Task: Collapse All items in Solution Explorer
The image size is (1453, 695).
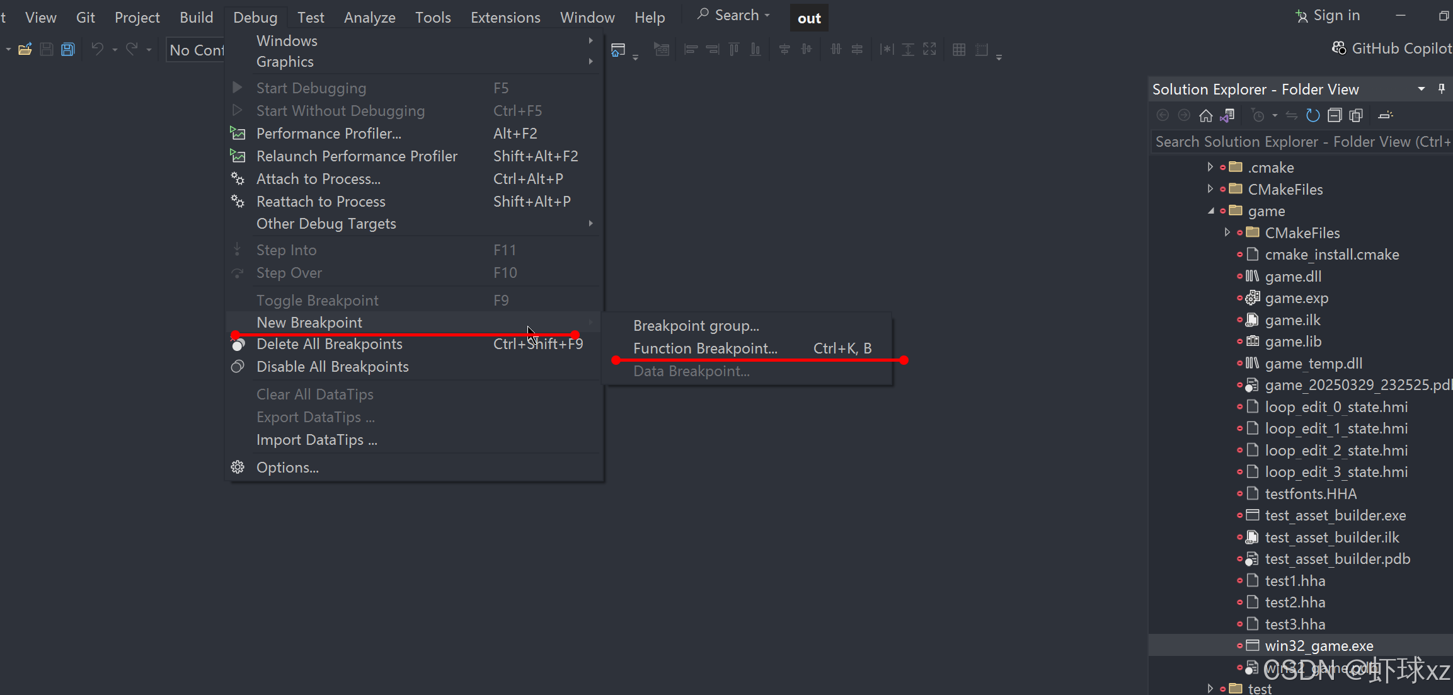Action: tap(1334, 115)
